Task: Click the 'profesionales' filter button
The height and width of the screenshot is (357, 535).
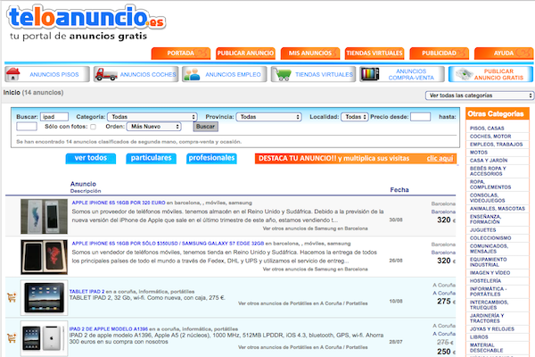Action: [x=211, y=158]
